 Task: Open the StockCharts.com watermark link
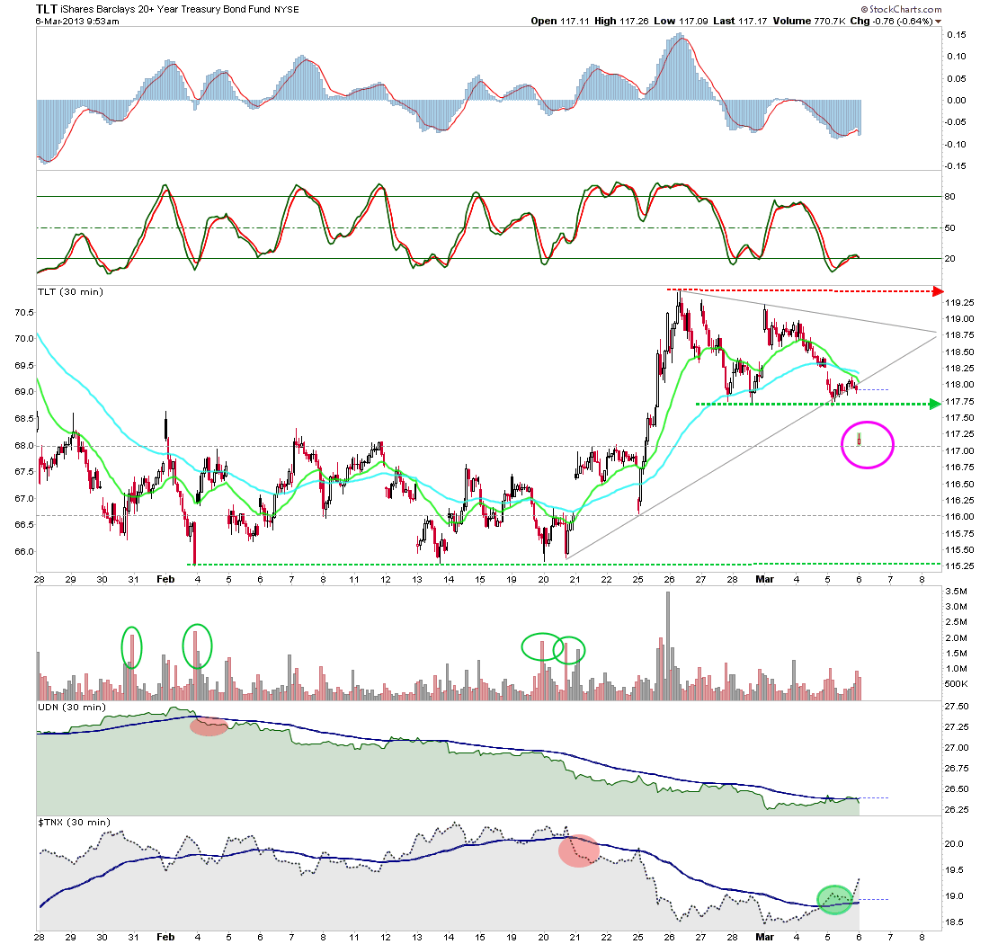pyautogui.click(x=901, y=9)
